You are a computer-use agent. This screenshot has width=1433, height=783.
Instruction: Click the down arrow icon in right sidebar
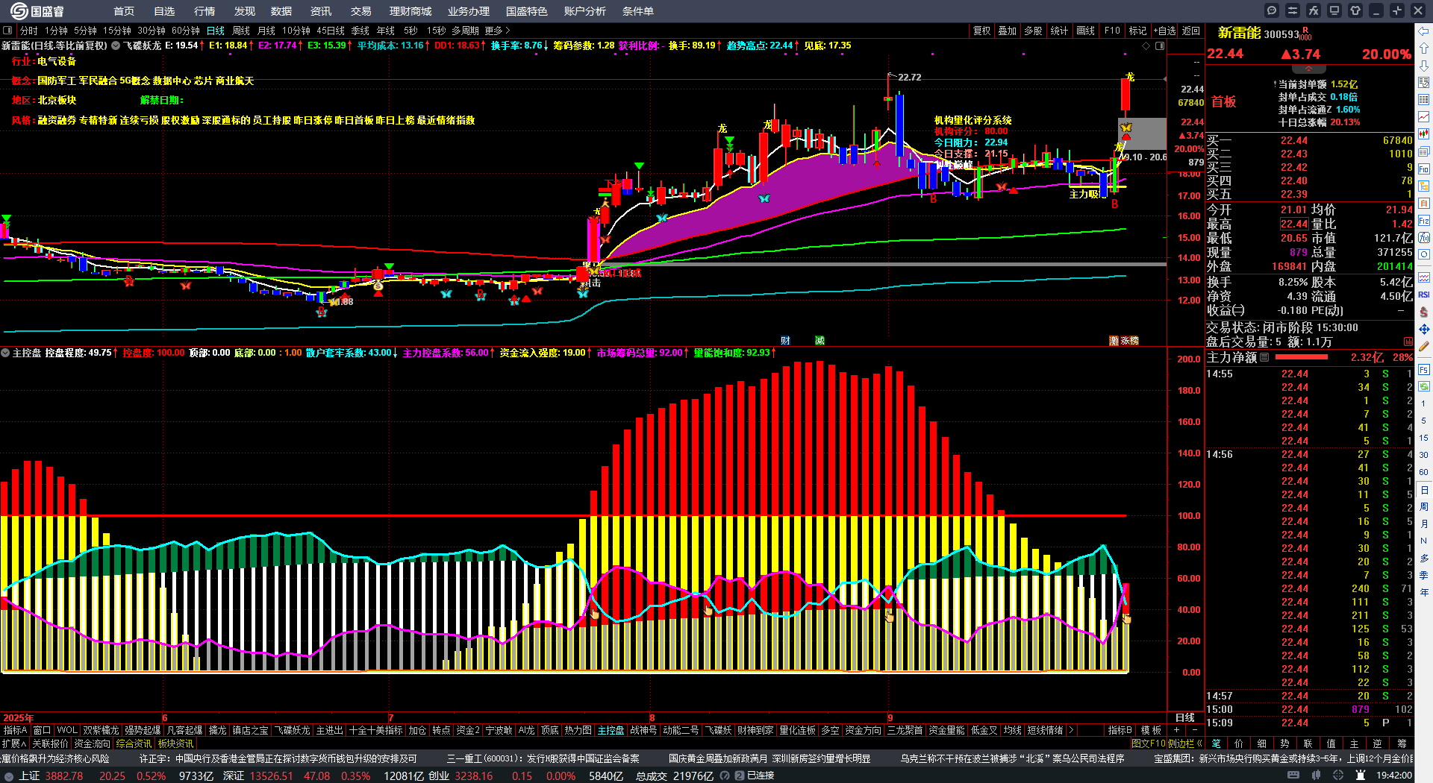tap(1424, 66)
